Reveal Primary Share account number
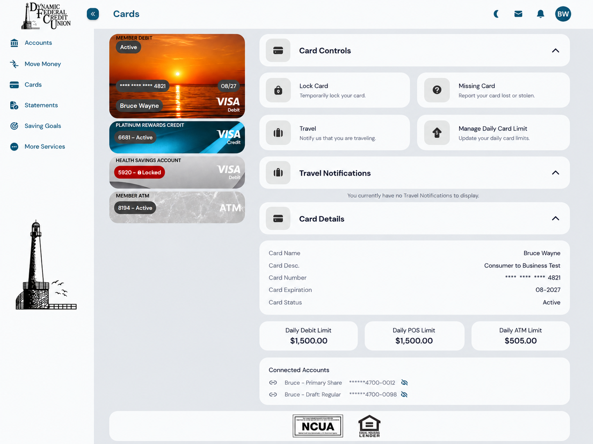This screenshot has width=593, height=444. [405, 383]
